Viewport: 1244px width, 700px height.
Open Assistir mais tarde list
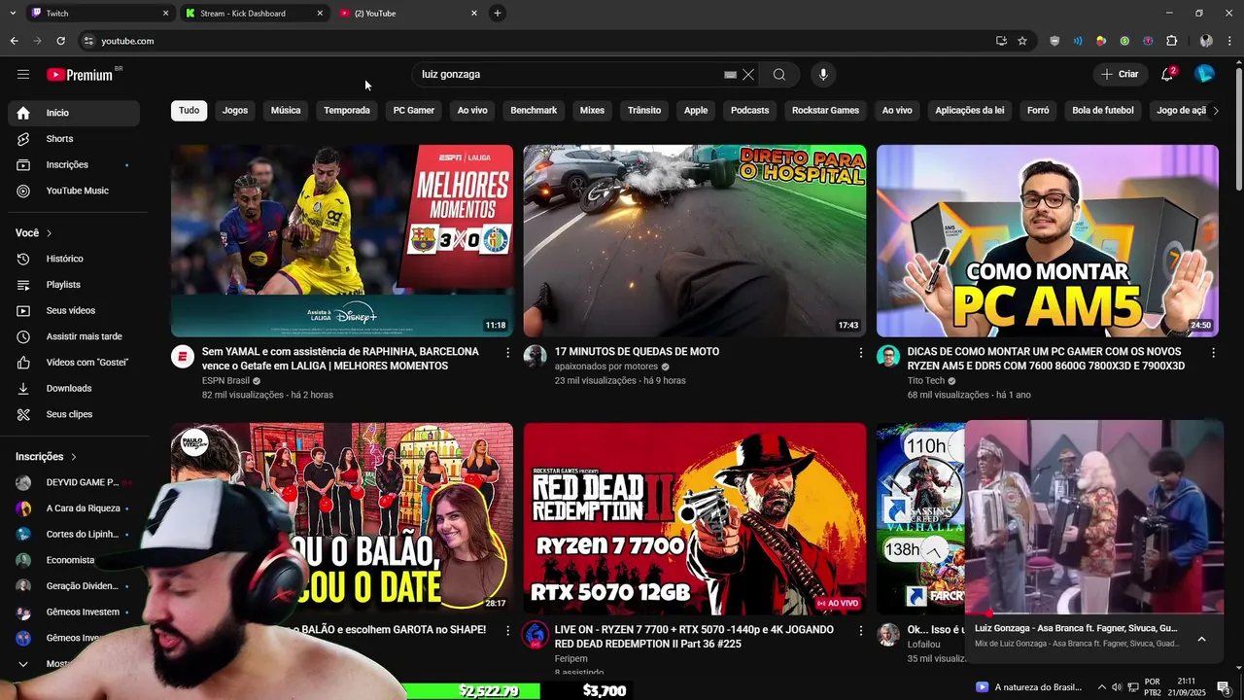74,336
